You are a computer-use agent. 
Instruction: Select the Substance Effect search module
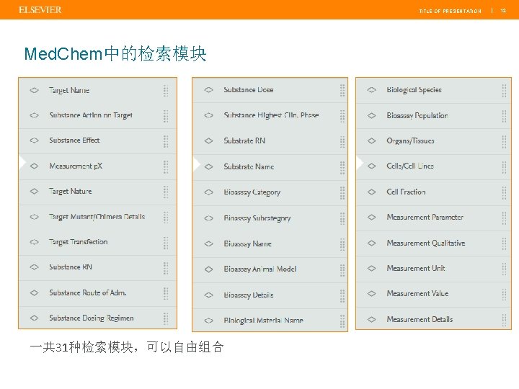(x=97, y=140)
